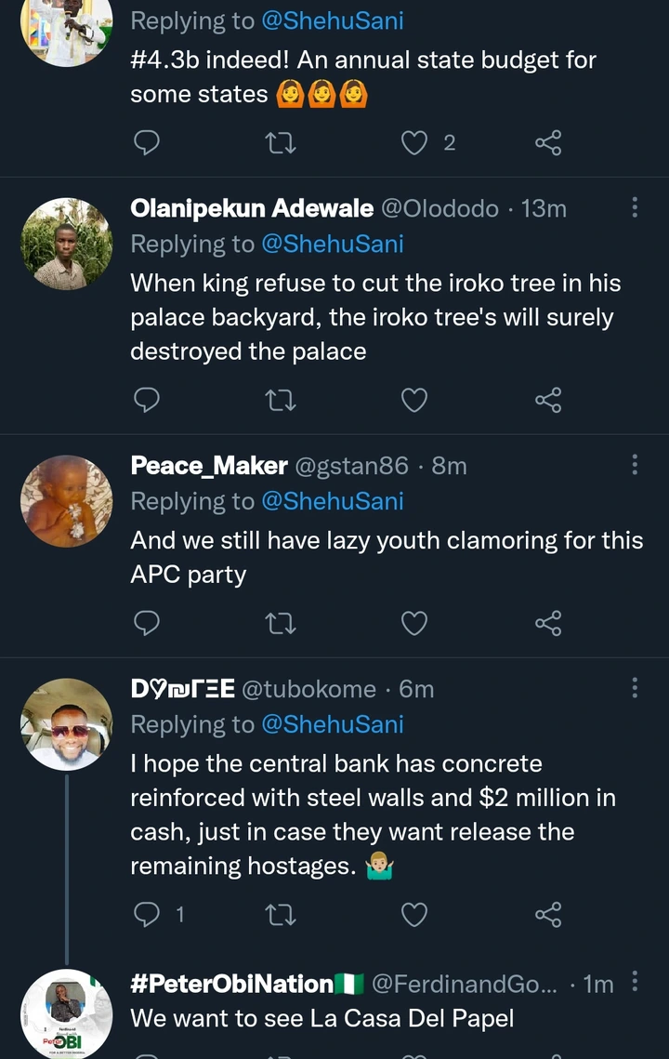This screenshot has height=1059, width=669.
Task: Share Olanipekun Adewale's iroko tree tweet
Action: (x=548, y=400)
